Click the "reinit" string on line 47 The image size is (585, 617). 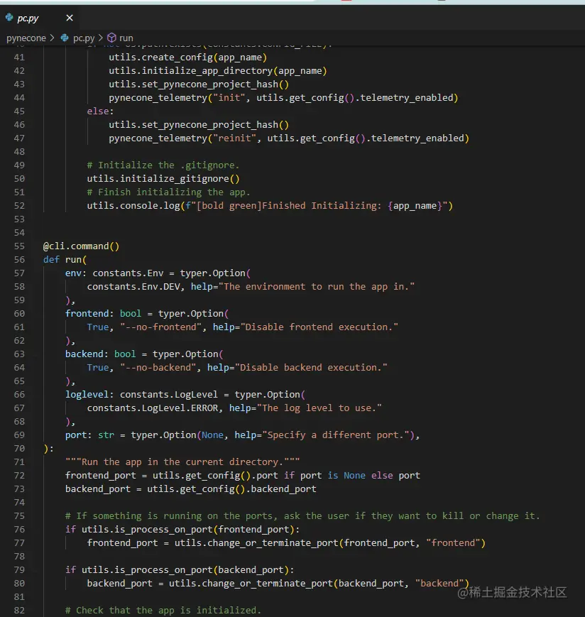click(x=234, y=138)
